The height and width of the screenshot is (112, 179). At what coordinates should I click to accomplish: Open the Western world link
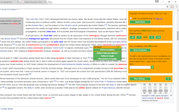[x=71, y=25]
